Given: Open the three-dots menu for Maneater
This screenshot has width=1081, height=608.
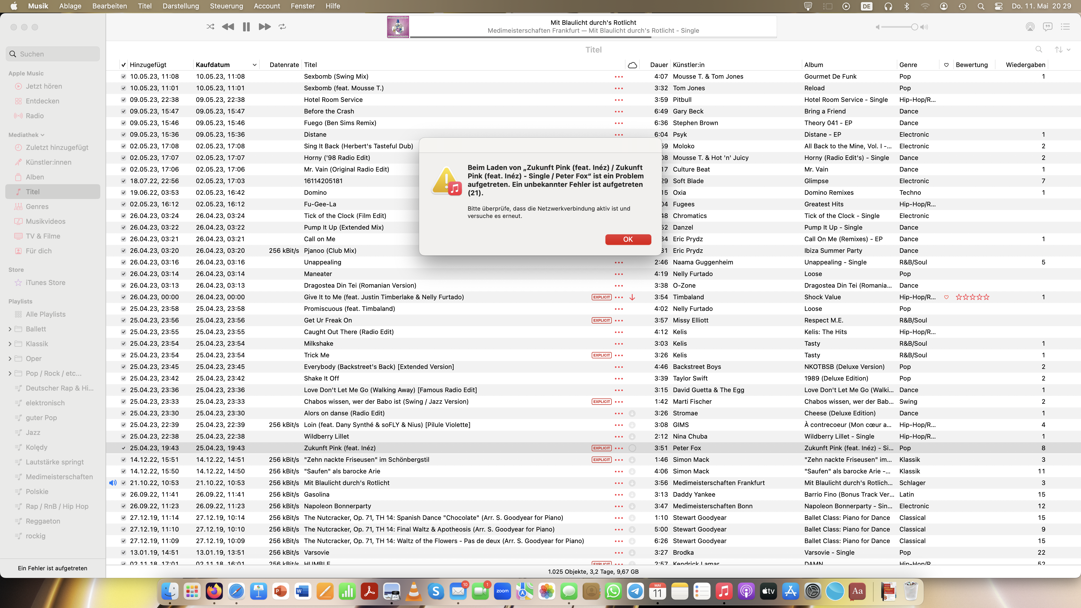Looking at the screenshot, I should click(x=619, y=274).
